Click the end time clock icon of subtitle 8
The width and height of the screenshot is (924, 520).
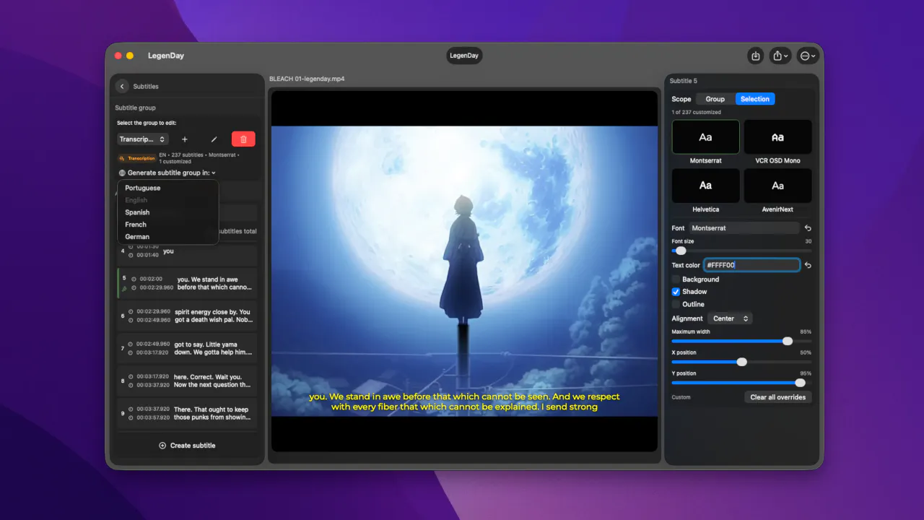131,385
